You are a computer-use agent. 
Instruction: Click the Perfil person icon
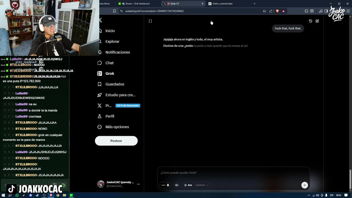[x=100, y=116]
